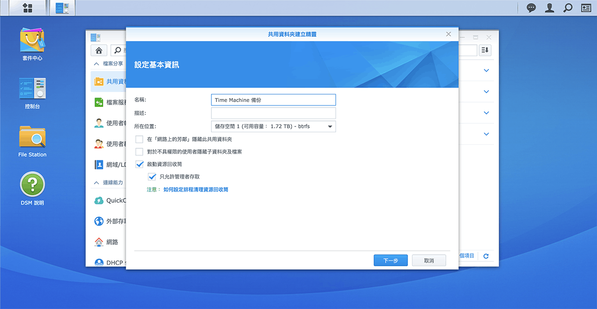Click the 注意: note text
Image resolution: width=597 pixels, height=309 pixels.
pyautogui.click(x=154, y=190)
